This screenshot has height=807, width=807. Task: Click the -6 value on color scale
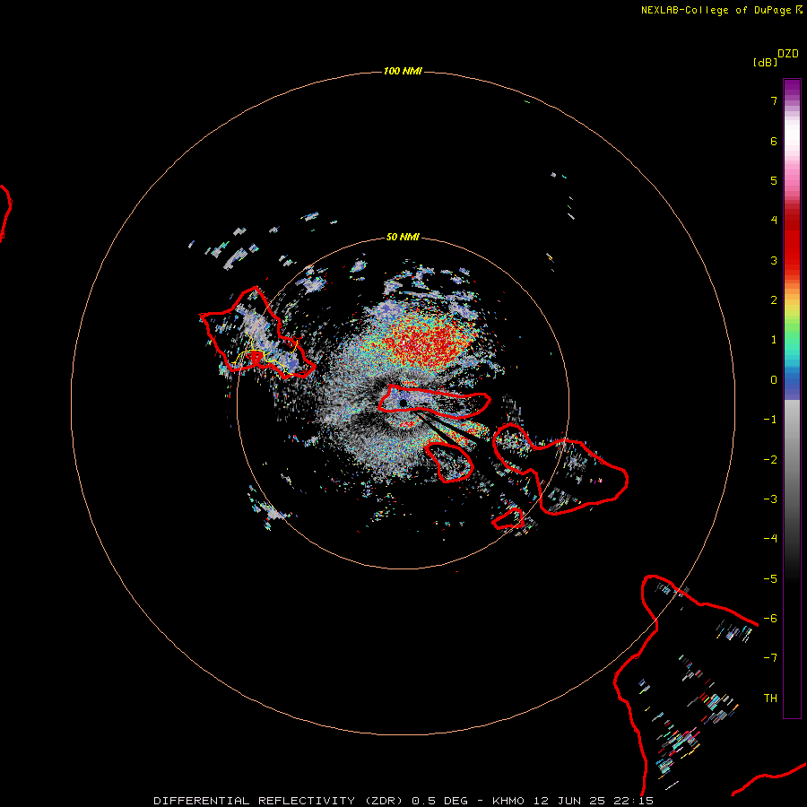point(770,619)
